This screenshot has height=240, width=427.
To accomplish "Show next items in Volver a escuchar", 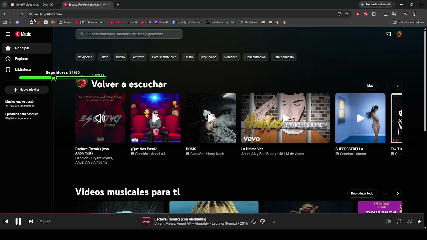I will coord(398,86).
